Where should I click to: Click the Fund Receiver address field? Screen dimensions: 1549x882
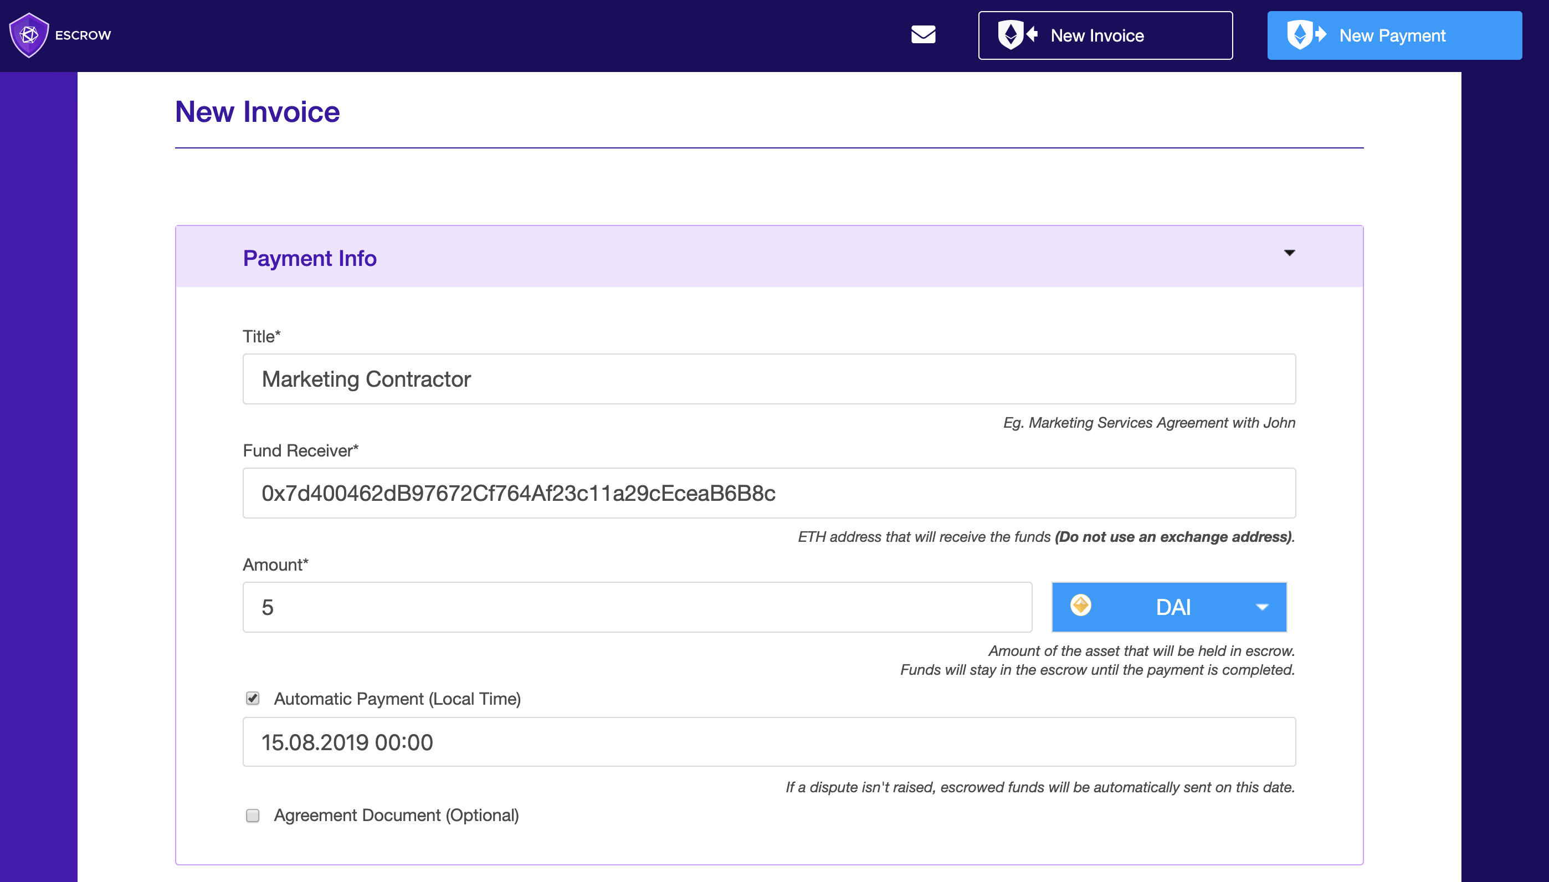coord(769,493)
